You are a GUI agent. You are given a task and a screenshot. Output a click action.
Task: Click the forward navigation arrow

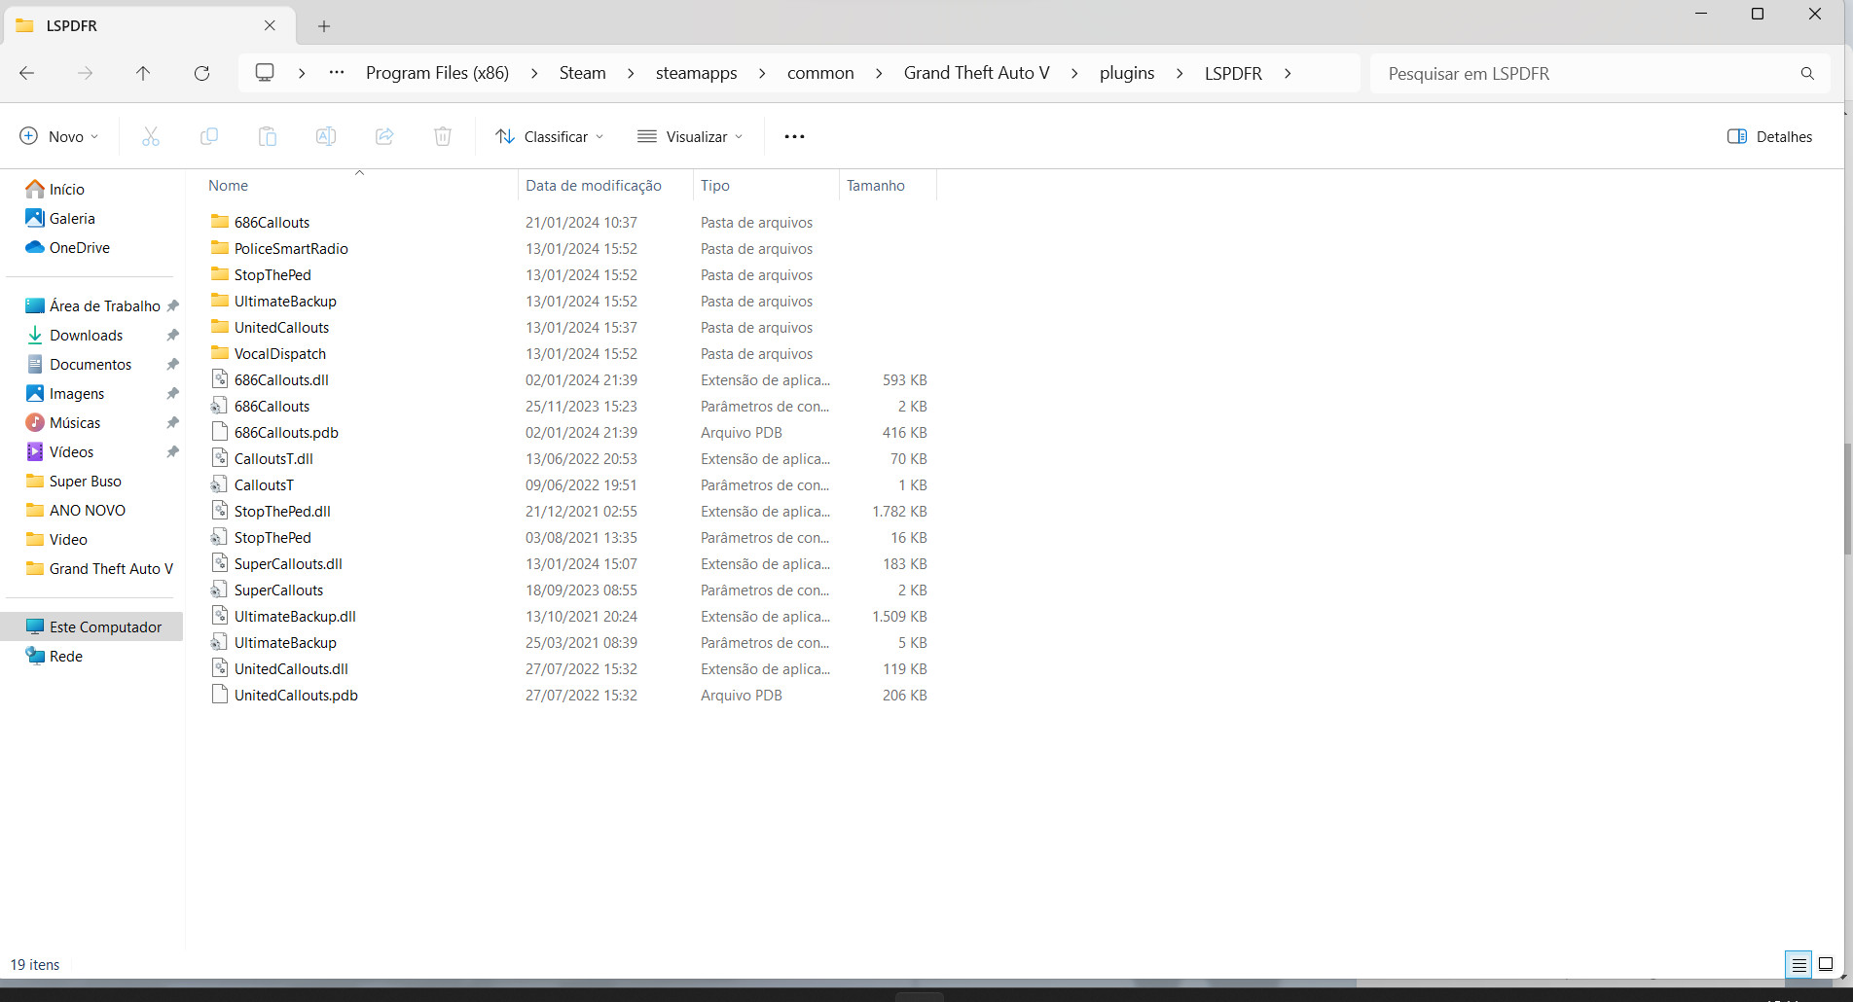[x=86, y=73]
